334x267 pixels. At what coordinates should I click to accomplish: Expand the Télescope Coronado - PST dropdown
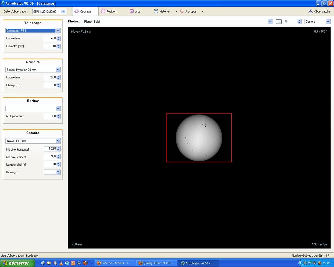tap(58, 31)
